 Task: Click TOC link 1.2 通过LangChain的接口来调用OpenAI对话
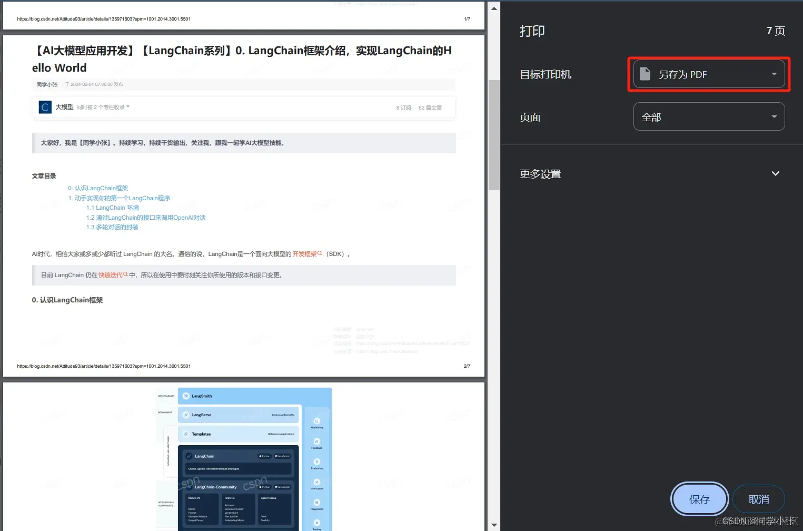tap(146, 218)
